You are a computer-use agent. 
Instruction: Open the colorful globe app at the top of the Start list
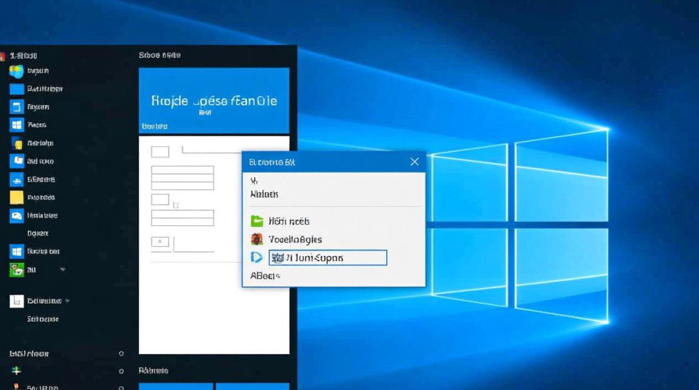coord(17,71)
